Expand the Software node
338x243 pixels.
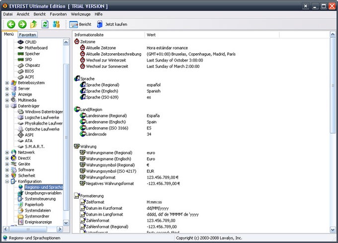(x=7, y=170)
